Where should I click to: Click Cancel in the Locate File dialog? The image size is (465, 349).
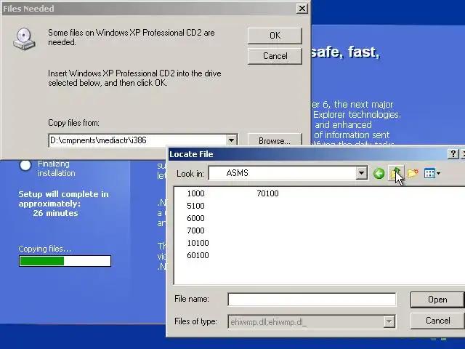click(x=437, y=321)
